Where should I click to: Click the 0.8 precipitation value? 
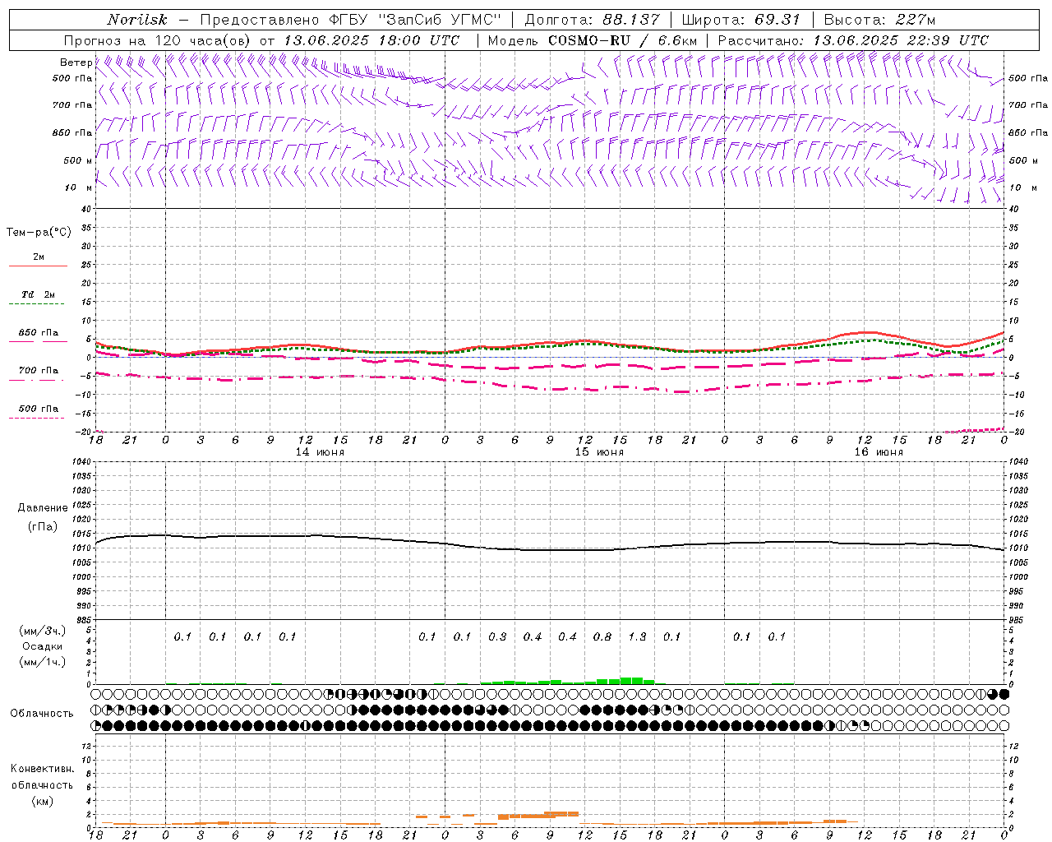click(602, 637)
